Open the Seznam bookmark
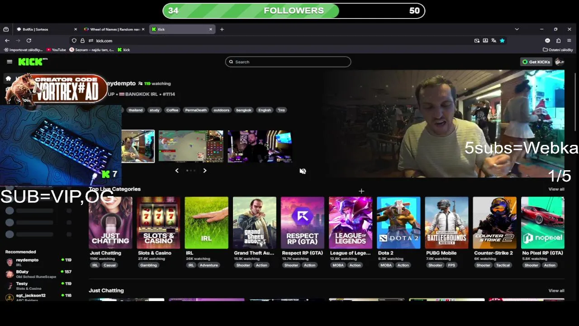 coord(92,50)
